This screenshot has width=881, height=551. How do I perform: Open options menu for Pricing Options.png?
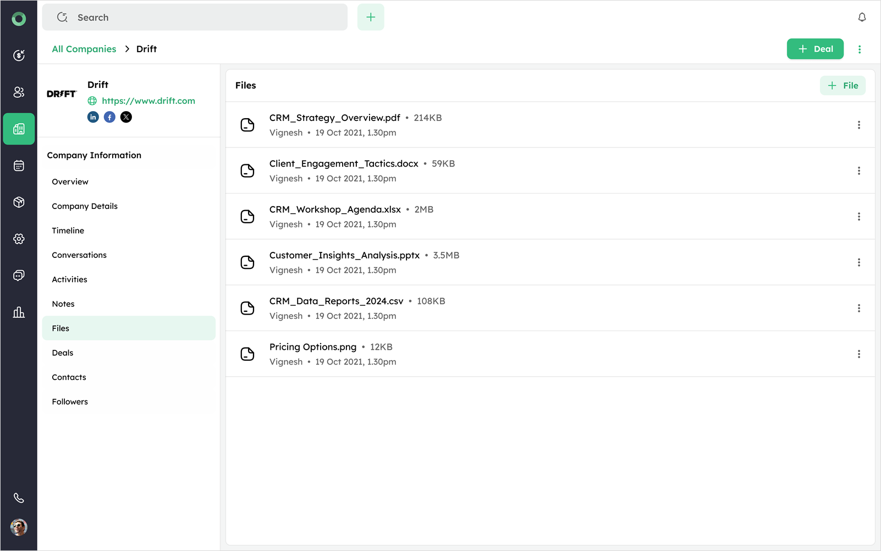click(858, 354)
